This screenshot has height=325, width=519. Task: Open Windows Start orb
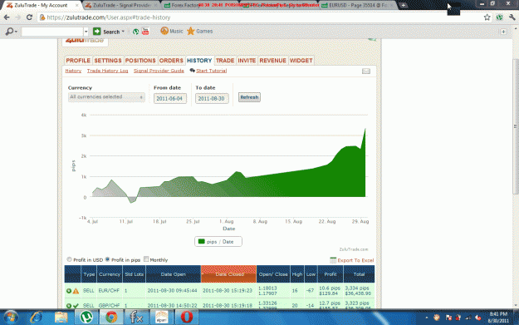click(x=11, y=318)
